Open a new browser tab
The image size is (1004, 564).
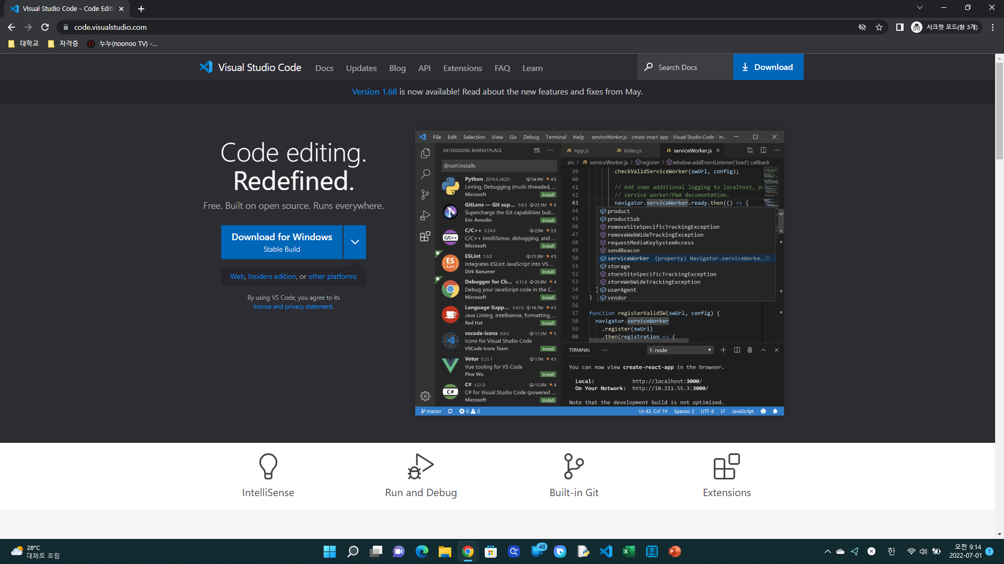tap(141, 9)
